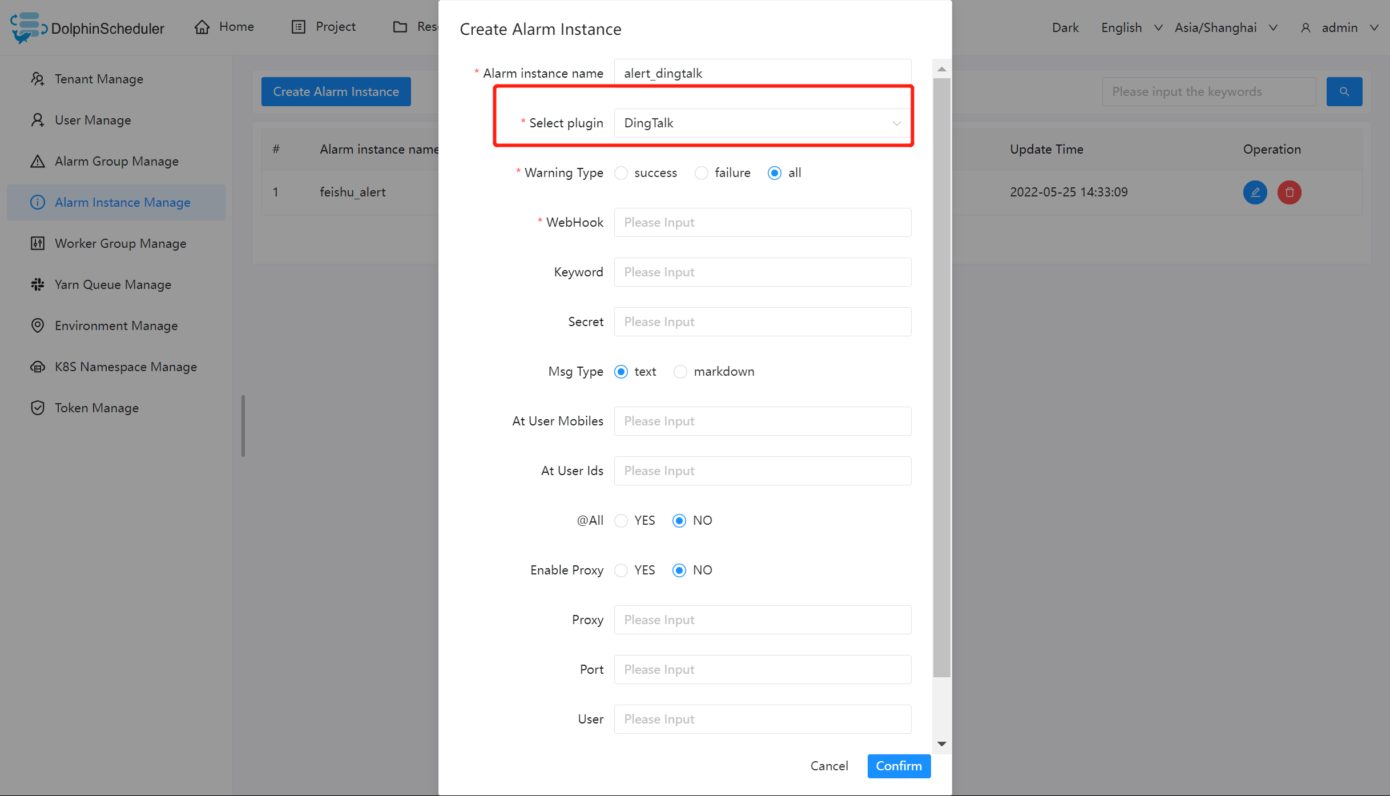Open the Project menu item

(324, 27)
